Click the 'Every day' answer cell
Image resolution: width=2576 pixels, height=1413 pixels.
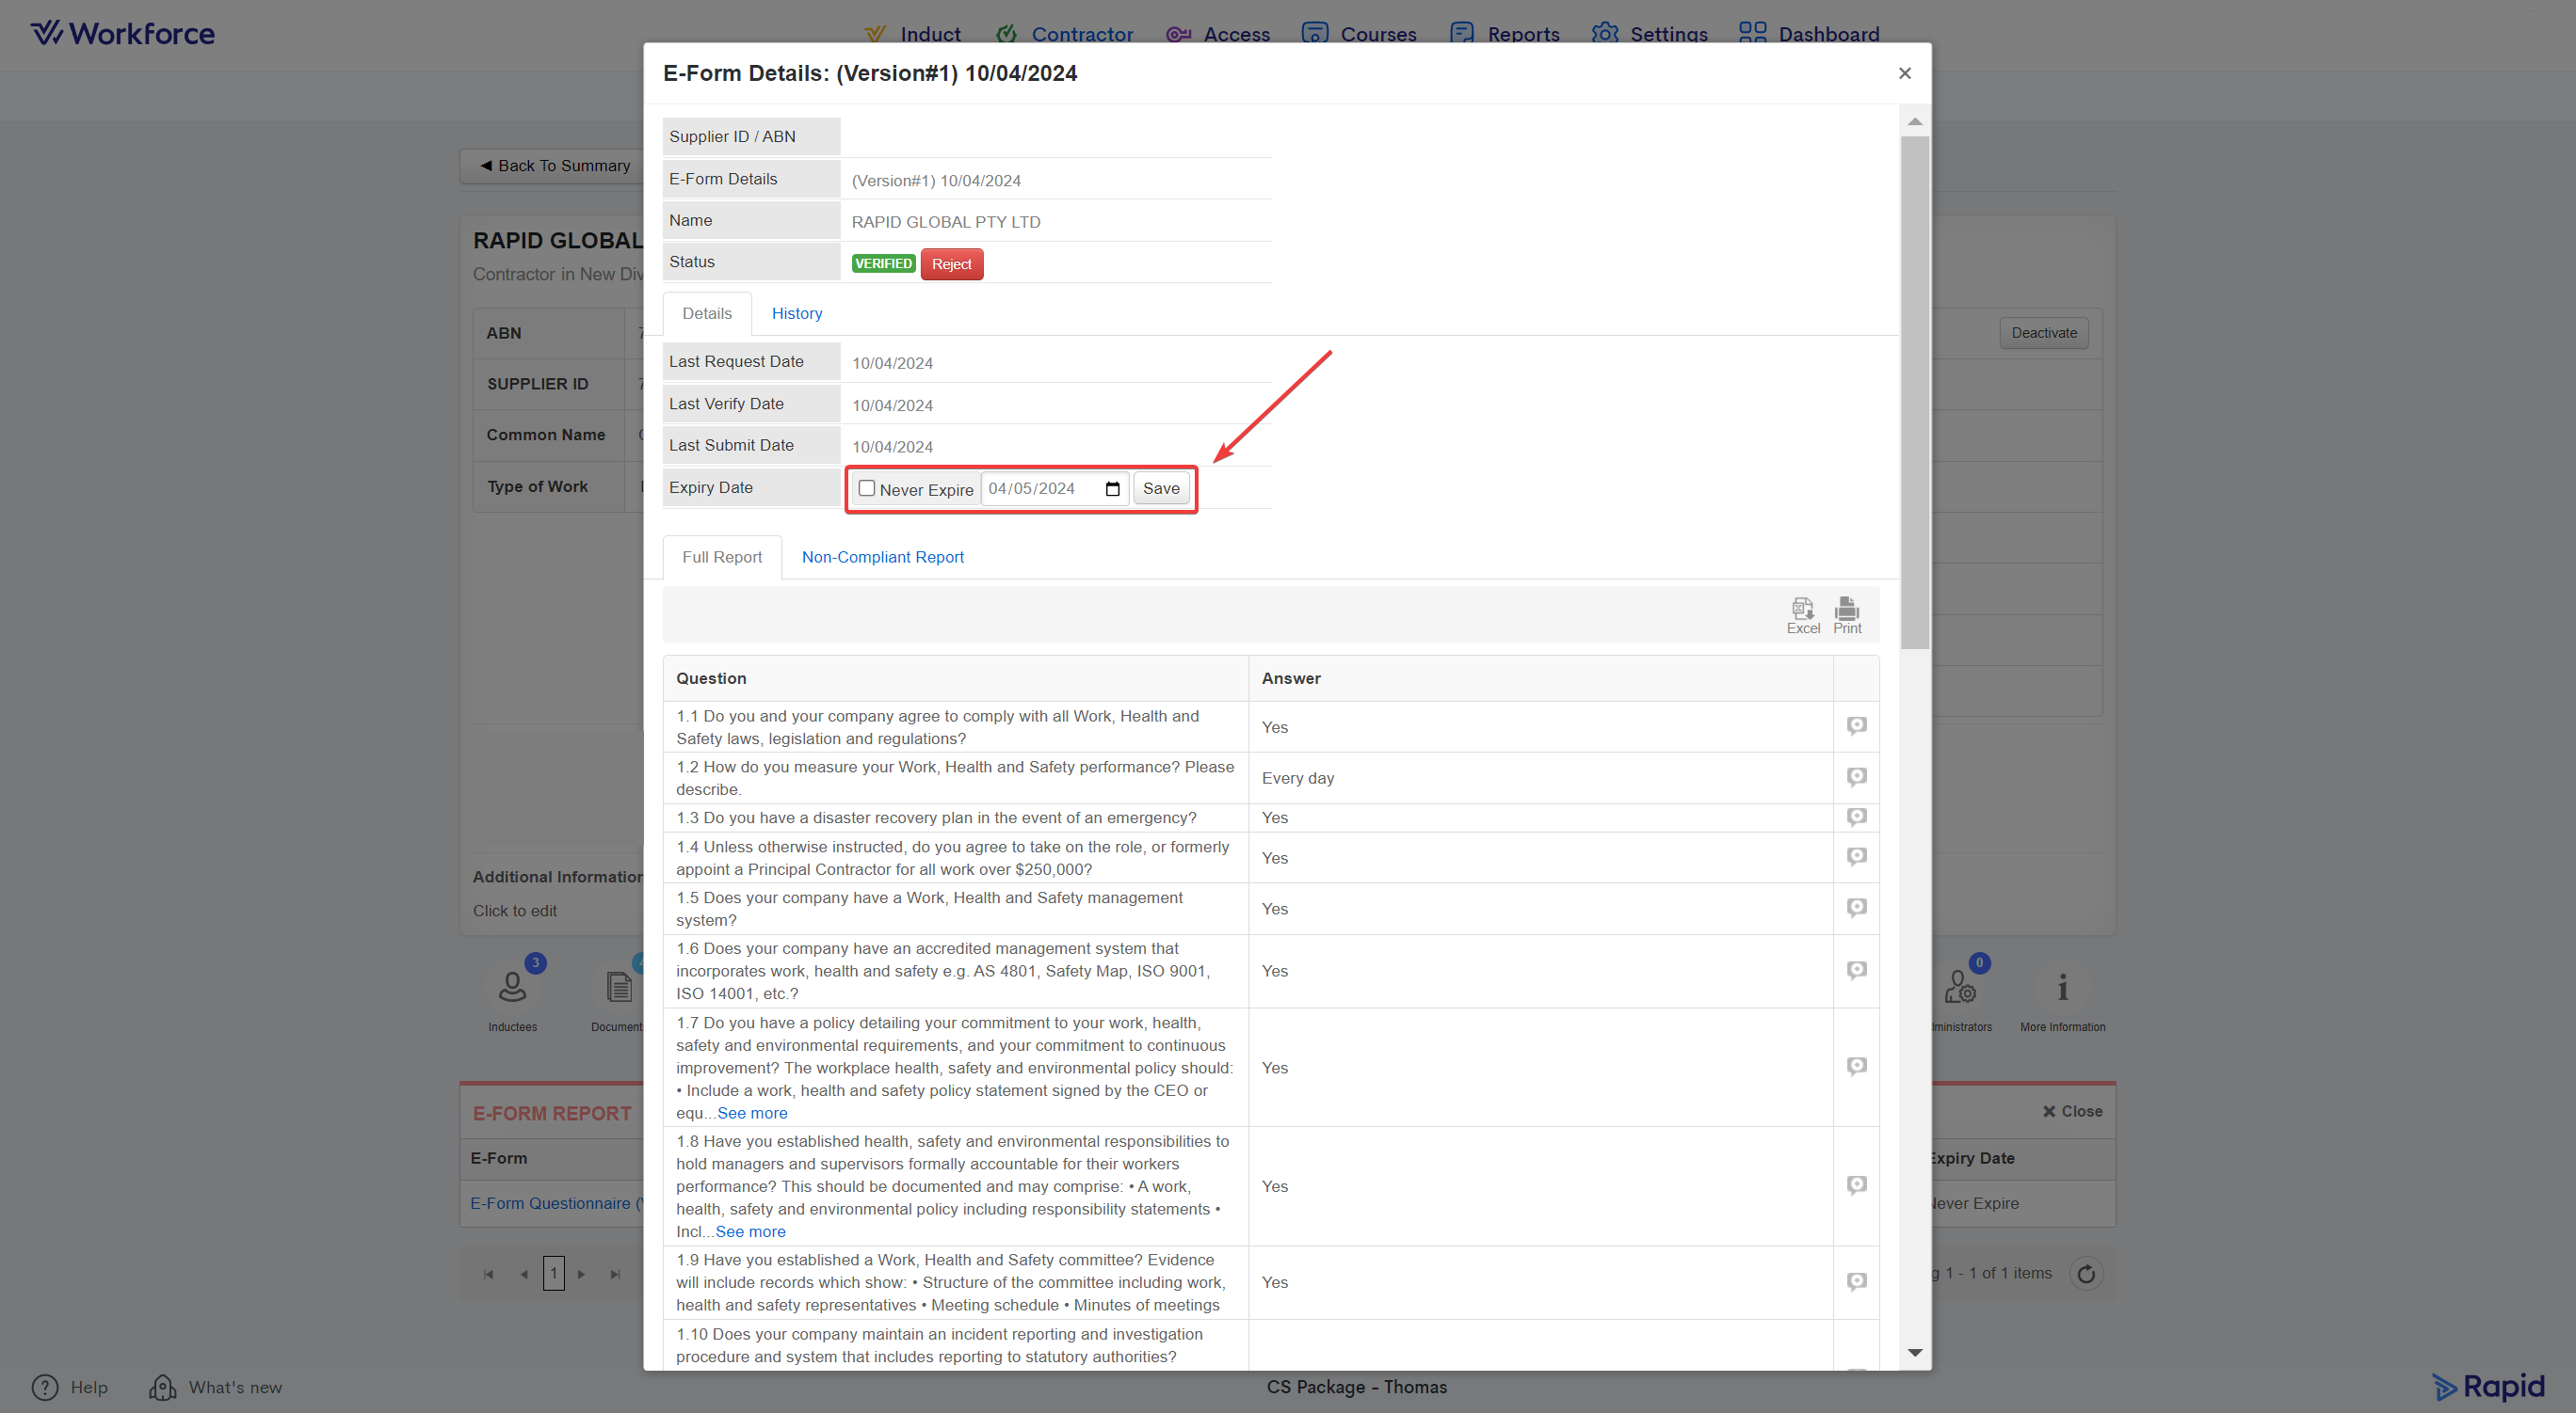coord(1540,778)
